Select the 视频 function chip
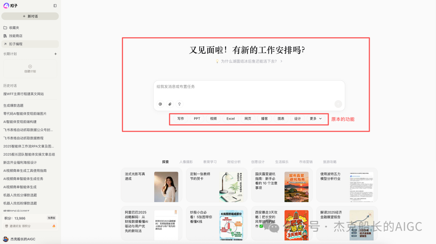This screenshot has height=244, width=436. click(213, 118)
